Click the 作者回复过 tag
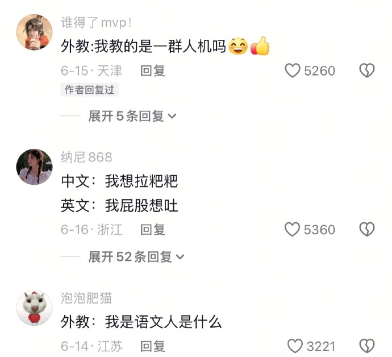Screen dimensions: 392x357 click(90, 90)
